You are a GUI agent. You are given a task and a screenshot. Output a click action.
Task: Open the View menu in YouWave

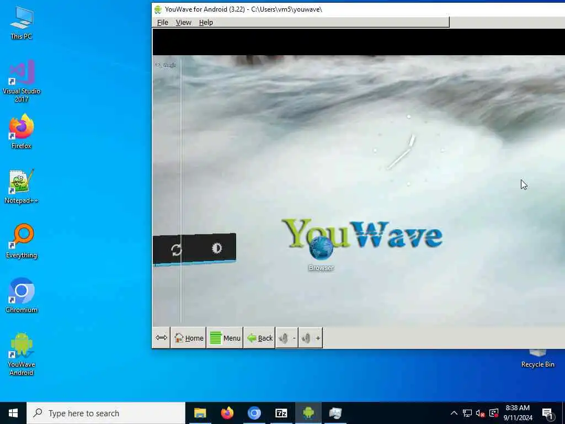183,22
